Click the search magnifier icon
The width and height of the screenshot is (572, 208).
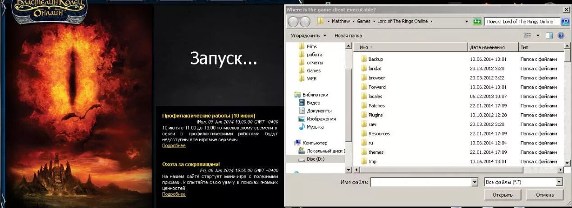[565, 21]
